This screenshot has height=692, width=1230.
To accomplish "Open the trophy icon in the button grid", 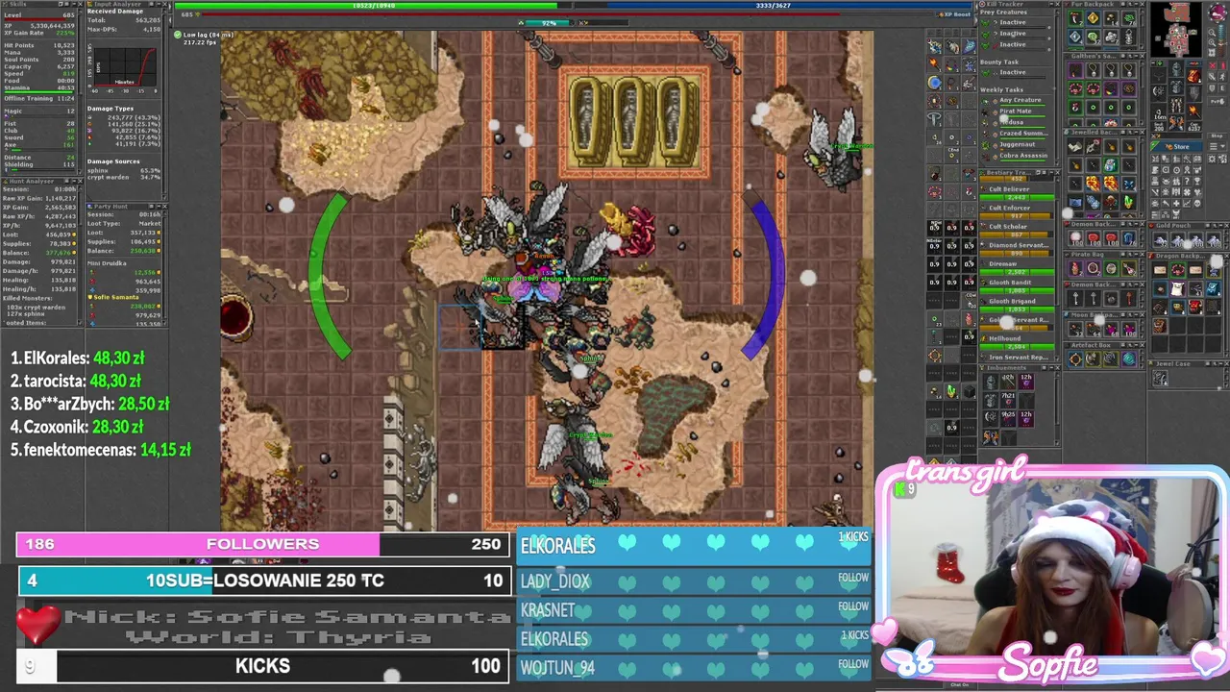I will (1197, 181).
